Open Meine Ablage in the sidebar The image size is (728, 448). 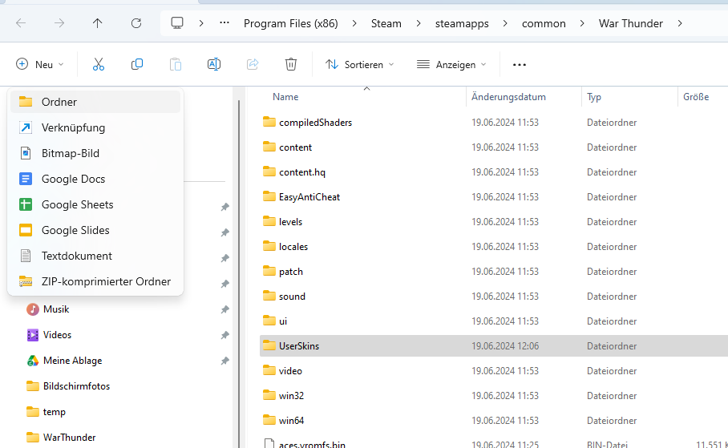72,361
